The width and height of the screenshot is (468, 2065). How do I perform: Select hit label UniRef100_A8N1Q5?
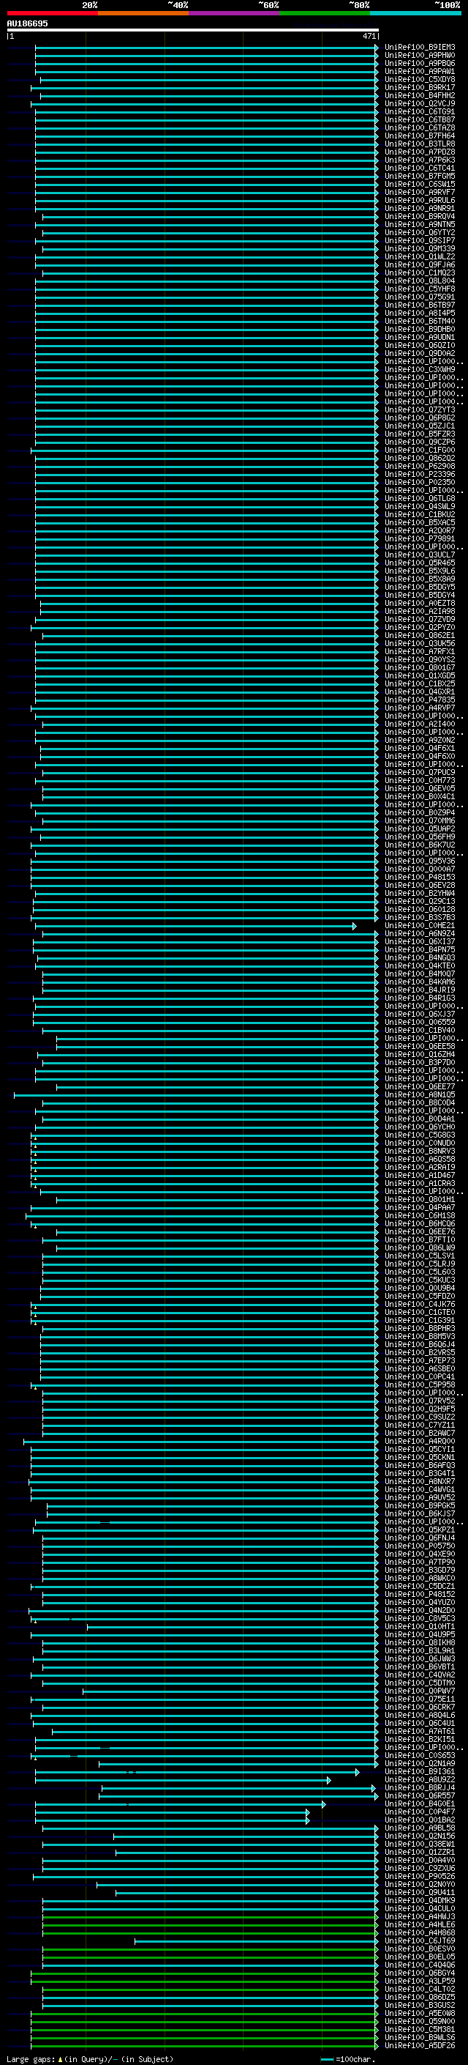pyautogui.click(x=420, y=1095)
